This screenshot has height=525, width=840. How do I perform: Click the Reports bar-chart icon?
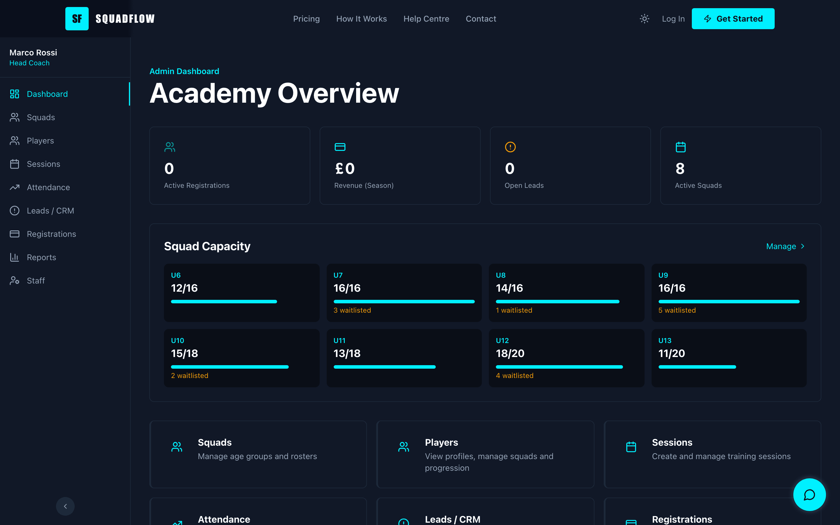(x=14, y=257)
